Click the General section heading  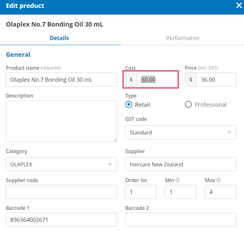click(18, 55)
